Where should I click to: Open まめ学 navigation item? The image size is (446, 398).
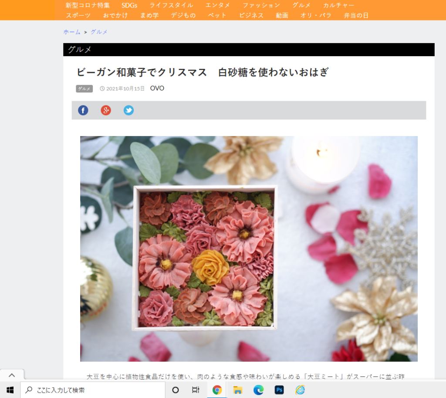pyautogui.click(x=149, y=15)
